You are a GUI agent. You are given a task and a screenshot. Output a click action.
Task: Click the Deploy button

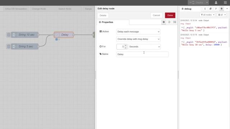[197, 3]
